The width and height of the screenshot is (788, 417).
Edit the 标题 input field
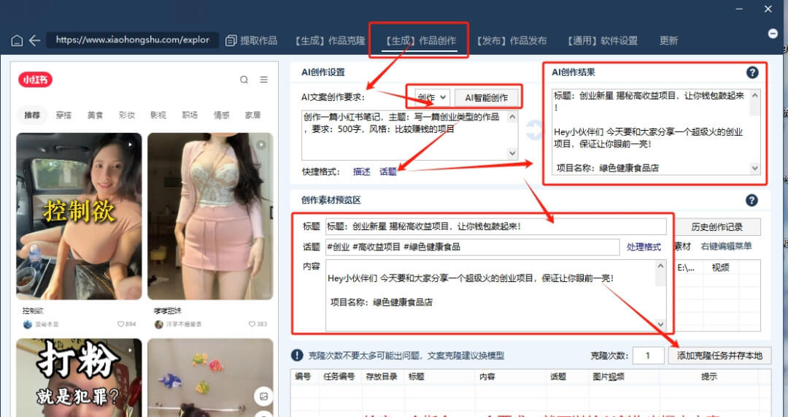495,226
